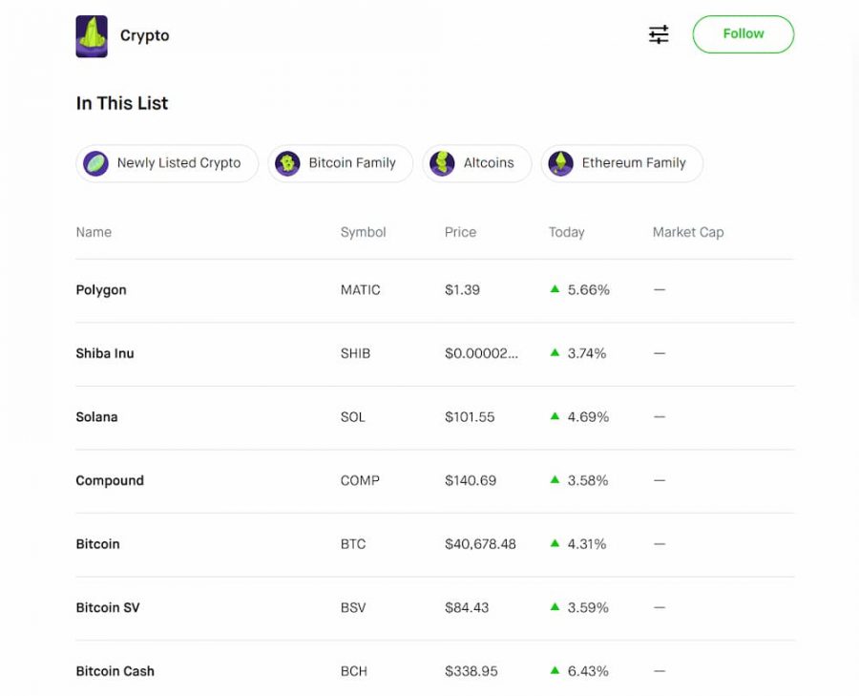Image resolution: width=859 pixels, height=696 pixels.
Task: Click Shiba Inu's 3.74% change value
Action: click(x=587, y=353)
